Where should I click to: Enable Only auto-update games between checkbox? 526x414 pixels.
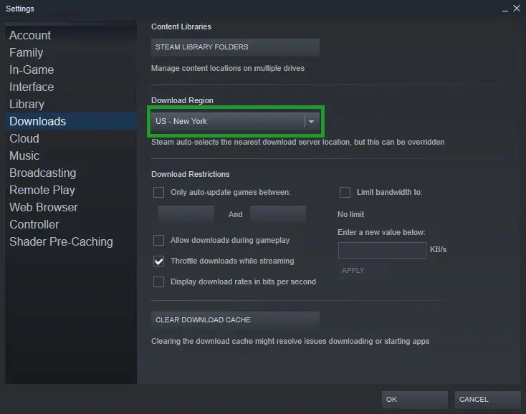(158, 193)
